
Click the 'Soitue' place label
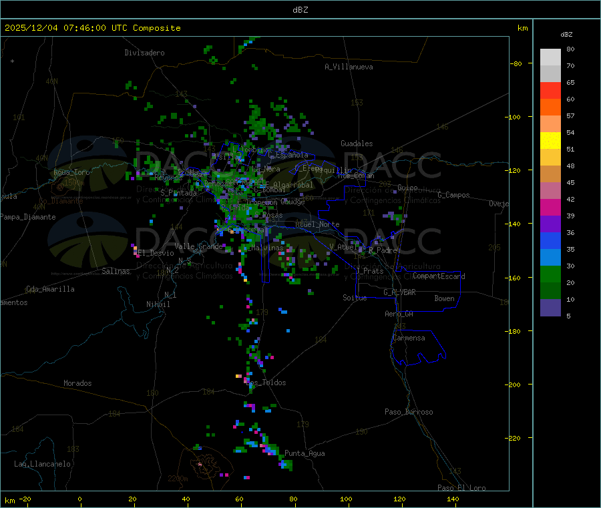(355, 298)
